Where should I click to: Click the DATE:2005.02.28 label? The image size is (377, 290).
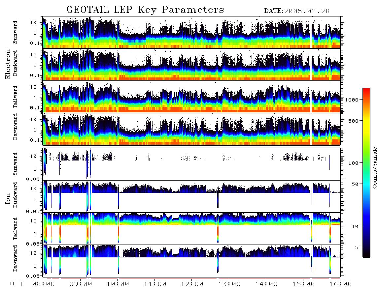297,11
